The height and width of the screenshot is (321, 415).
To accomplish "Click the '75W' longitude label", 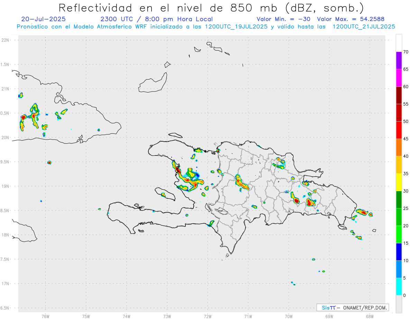I will pos(86,316).
